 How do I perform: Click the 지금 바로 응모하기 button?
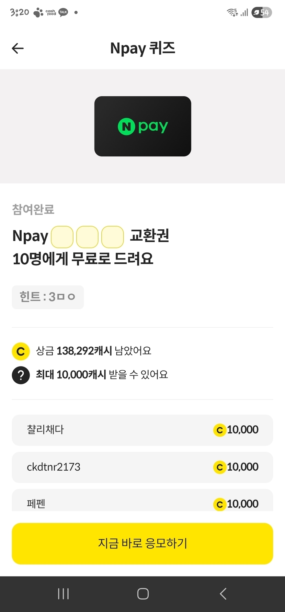(142, 544)
